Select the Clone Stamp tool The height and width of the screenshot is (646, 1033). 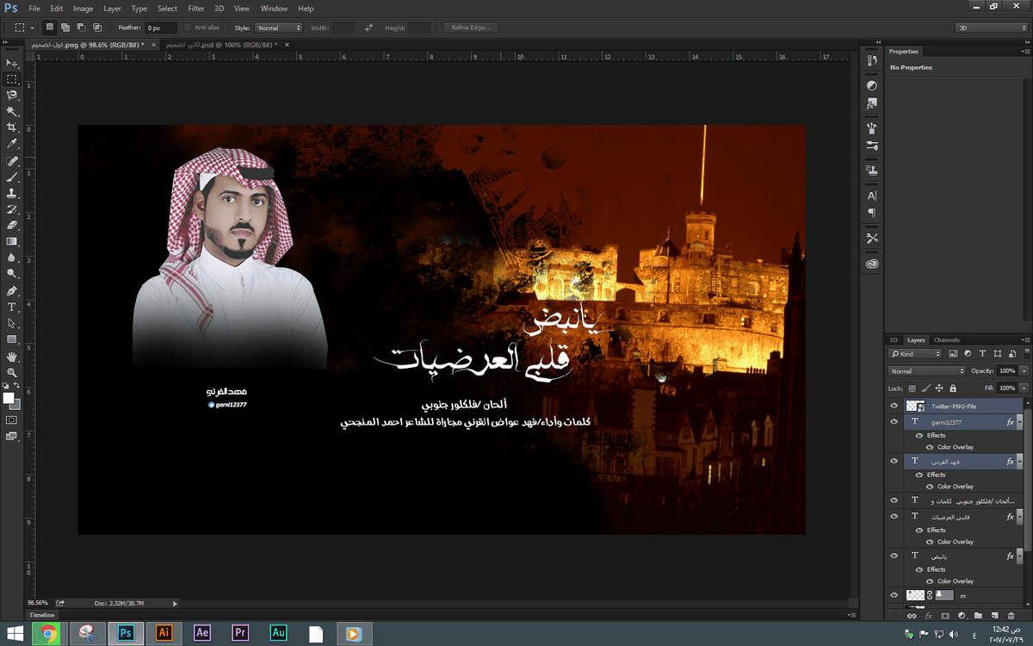tap(12, 193)
